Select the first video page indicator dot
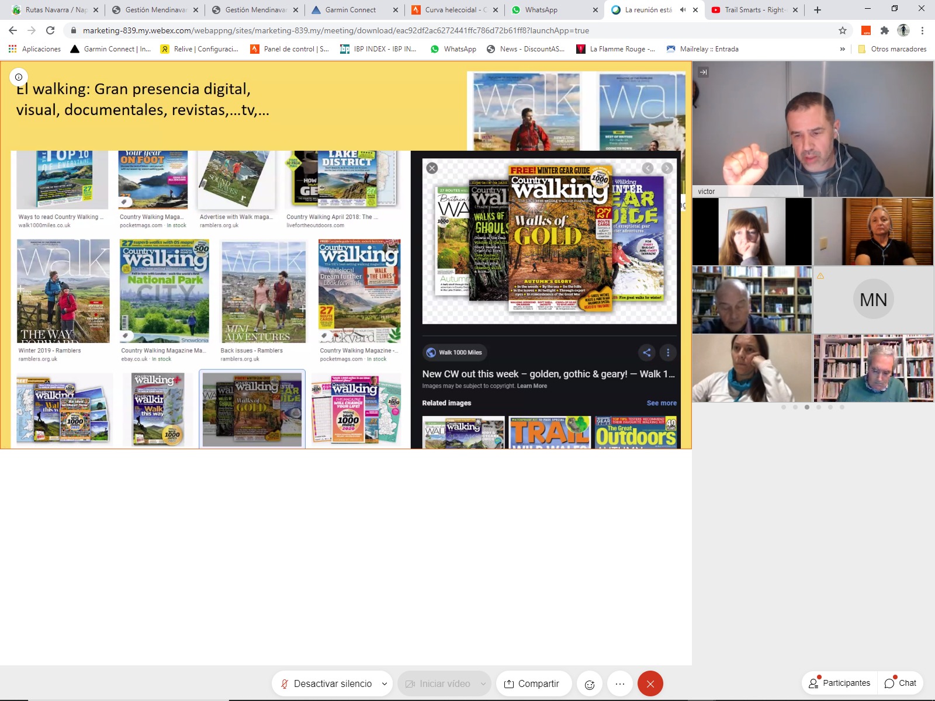 tap(784, 407)
